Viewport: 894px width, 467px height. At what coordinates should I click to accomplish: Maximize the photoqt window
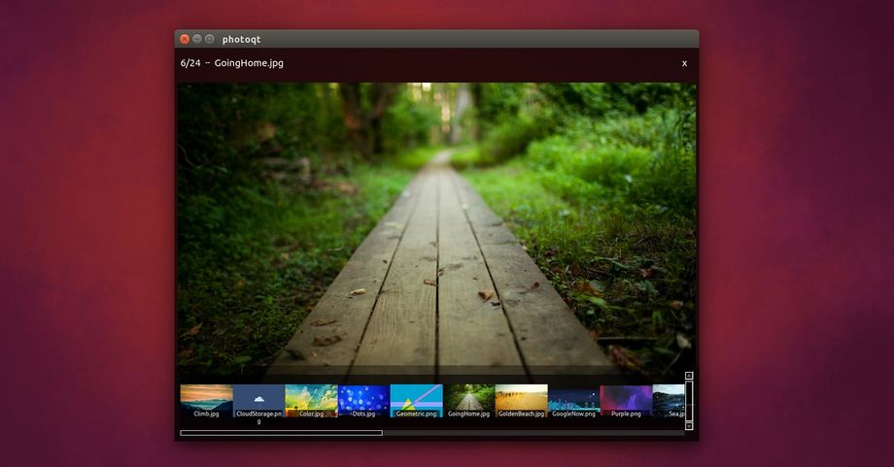pyautogui.click(x=210, y=39)
